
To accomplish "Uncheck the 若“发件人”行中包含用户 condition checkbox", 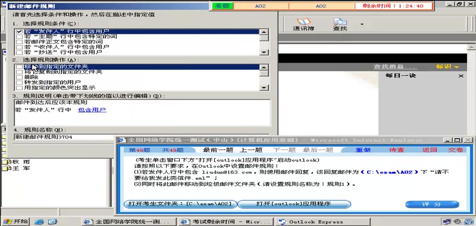I will 19,32.
